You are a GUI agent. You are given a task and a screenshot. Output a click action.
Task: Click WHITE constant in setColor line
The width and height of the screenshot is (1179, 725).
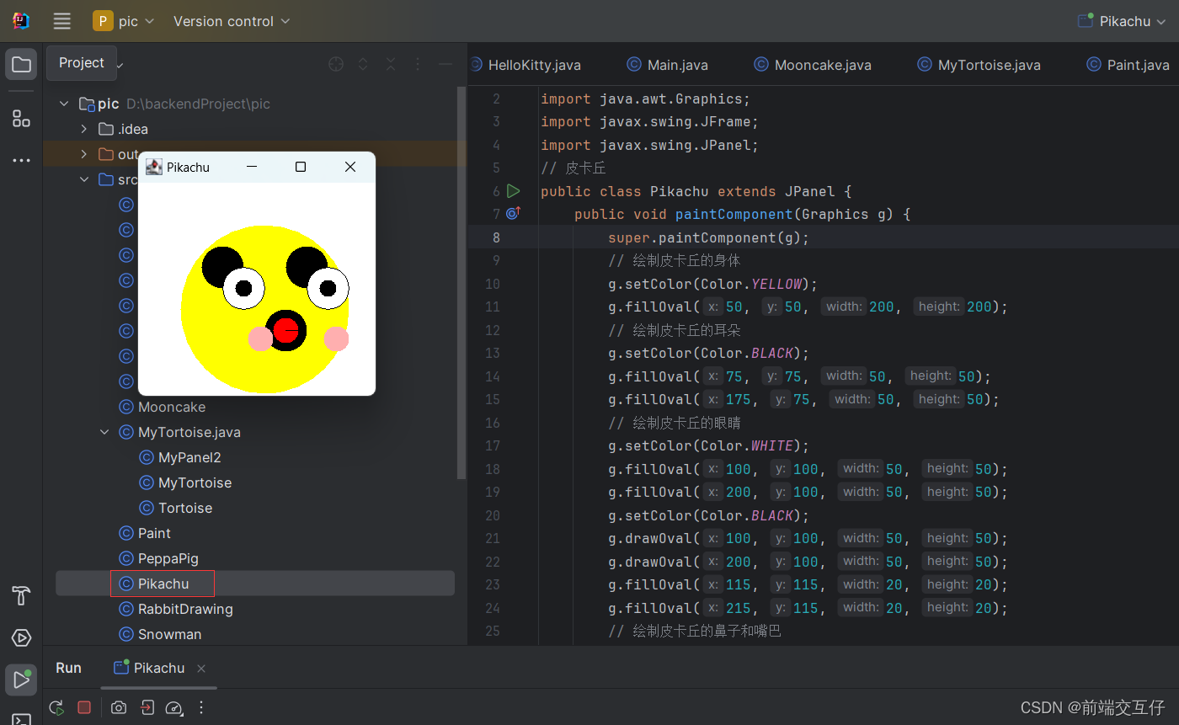click(771, 445)
